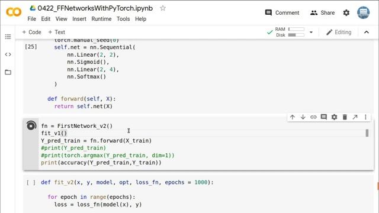
Task: Open the Files folder sidebar icon
Action: tap(8, 72)
